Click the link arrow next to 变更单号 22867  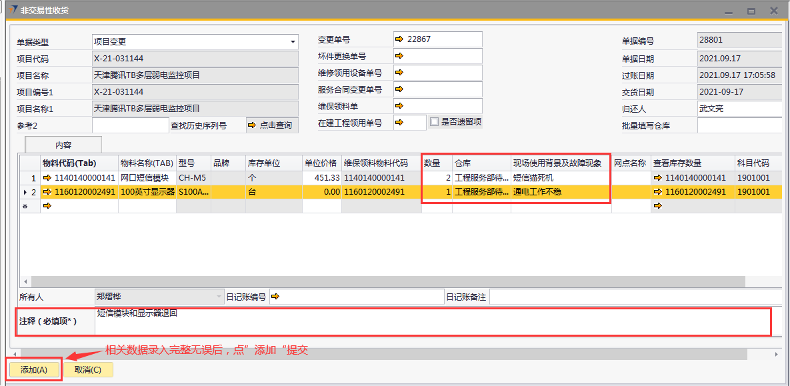click(399, 40)
